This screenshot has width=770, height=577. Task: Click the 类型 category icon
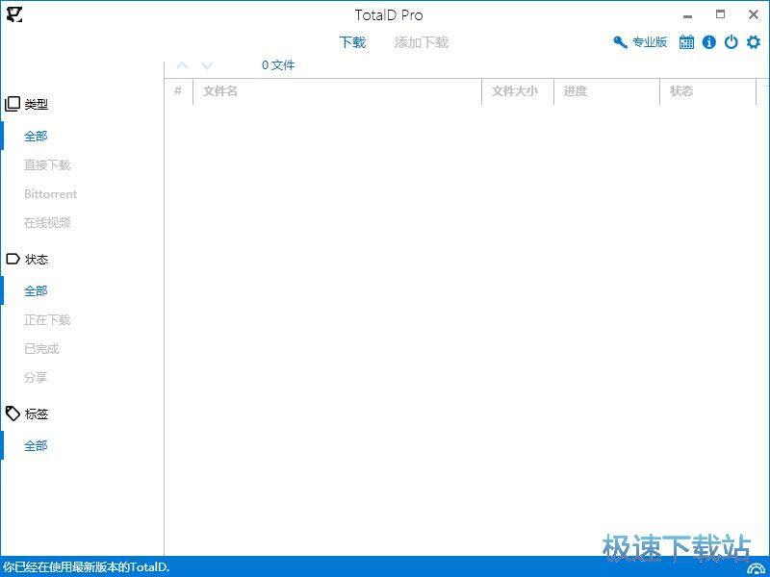(x=13, y=104)
